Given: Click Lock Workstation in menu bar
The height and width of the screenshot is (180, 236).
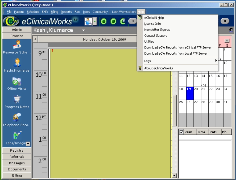Looking at the screenshot, I should click(124, 12).
